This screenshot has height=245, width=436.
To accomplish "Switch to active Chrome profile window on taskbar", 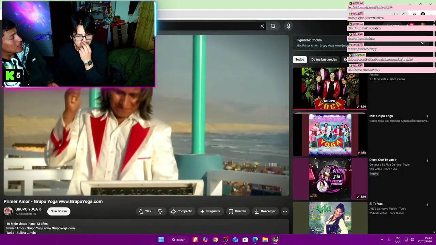I will [275, 240].
